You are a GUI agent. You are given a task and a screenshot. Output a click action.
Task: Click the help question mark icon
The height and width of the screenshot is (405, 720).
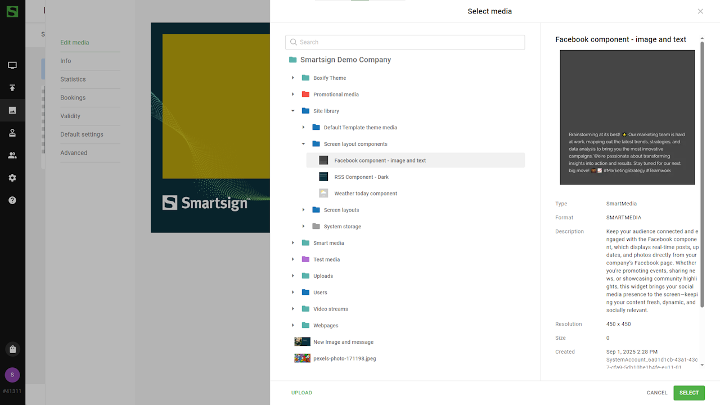pyautogui.click(x=12, y=200)
